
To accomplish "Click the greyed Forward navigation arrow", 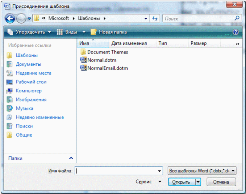I will [x=21, y=19].
